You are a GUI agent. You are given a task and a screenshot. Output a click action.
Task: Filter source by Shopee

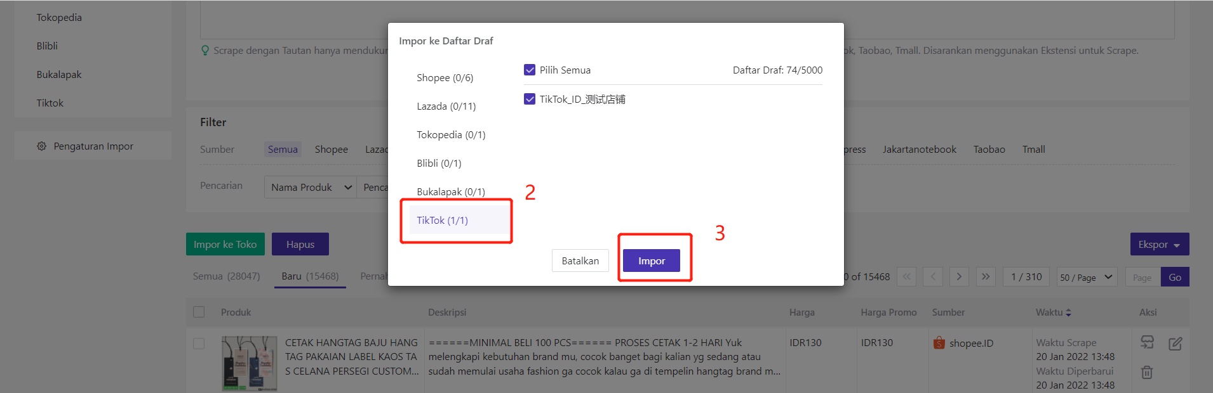coord(332,149)
